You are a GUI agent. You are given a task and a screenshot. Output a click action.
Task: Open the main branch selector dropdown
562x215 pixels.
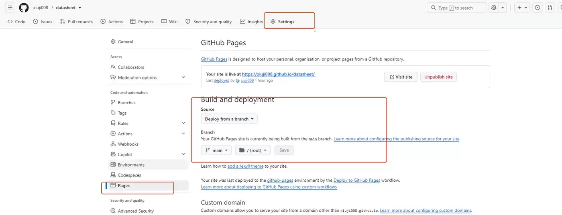(x=216, y=150)
